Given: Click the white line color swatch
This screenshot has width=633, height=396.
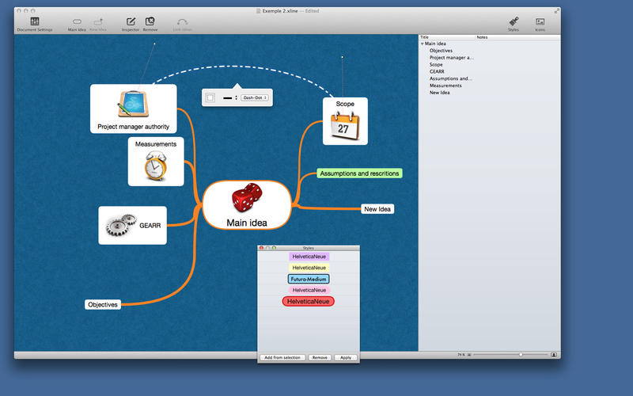Looking at the screenshot, I should [x=210, y=97].
